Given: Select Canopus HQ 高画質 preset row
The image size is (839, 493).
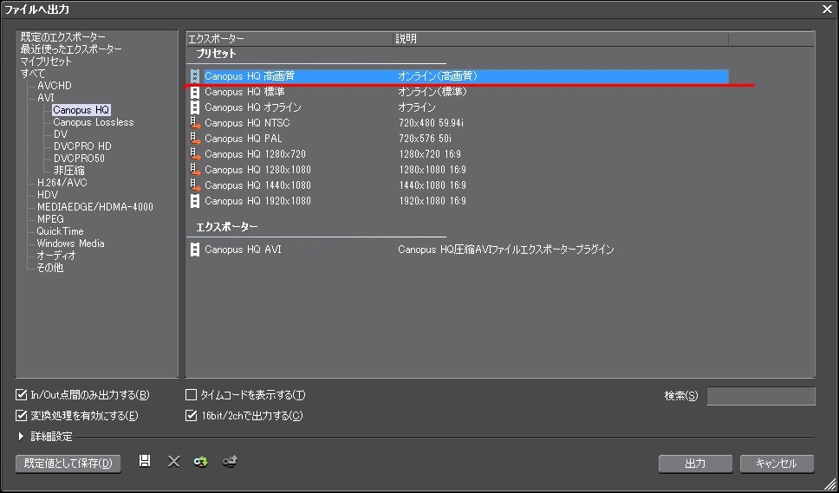Looking at the screenshot, I should click(459, 76).
